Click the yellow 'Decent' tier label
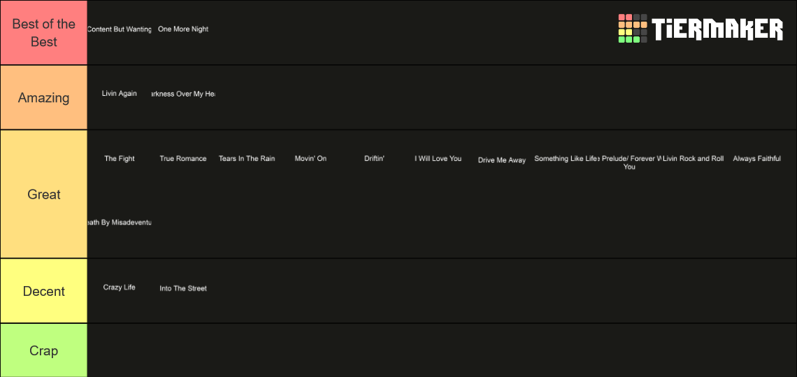The height and width of the screenshot is (377, 797). [x=44, y=290]
